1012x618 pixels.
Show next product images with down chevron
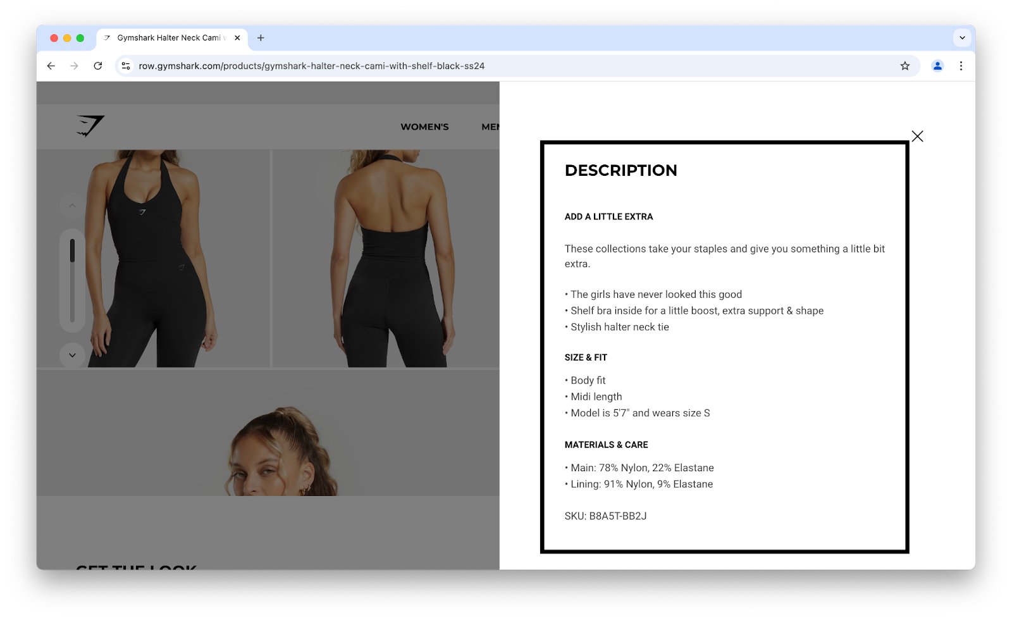tap(72, 355)
